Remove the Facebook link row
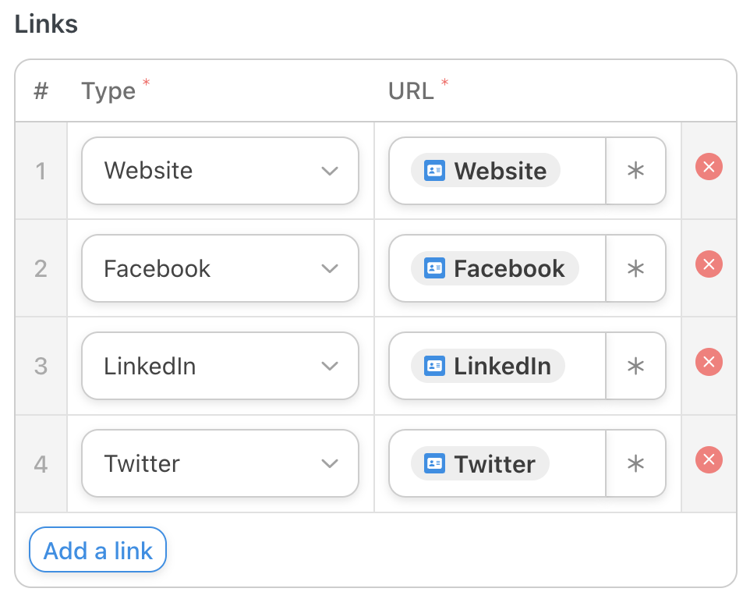750x599 pixels. coord(709,265)
